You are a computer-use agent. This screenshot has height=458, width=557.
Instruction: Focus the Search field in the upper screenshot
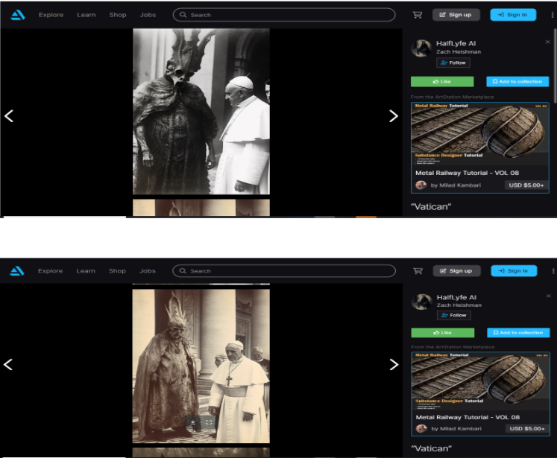(x=284, y=15)
